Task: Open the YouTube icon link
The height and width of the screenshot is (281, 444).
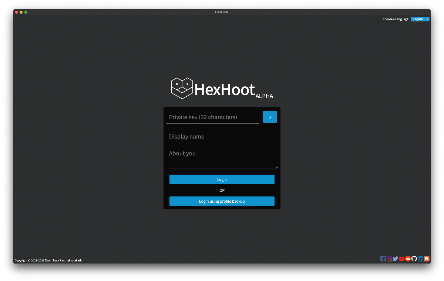Action: (x=402, y=259)
